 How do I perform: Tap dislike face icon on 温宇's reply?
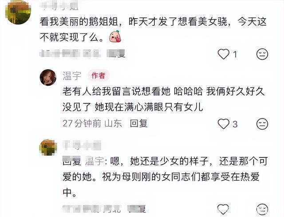[x=262, y=124]
